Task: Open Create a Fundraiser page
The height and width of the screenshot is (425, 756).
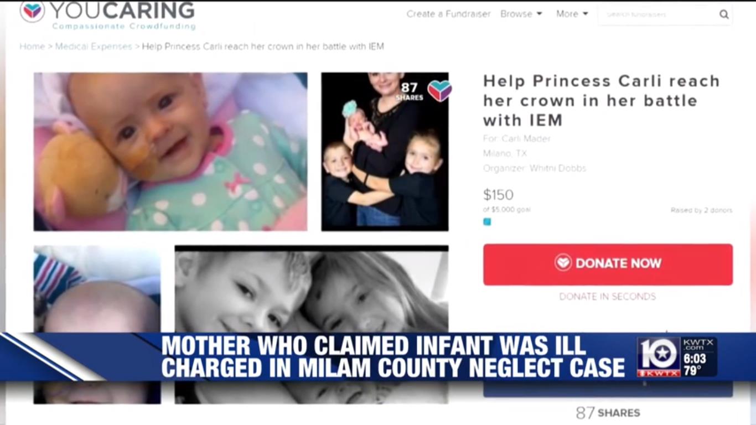Action: point(448,14)
